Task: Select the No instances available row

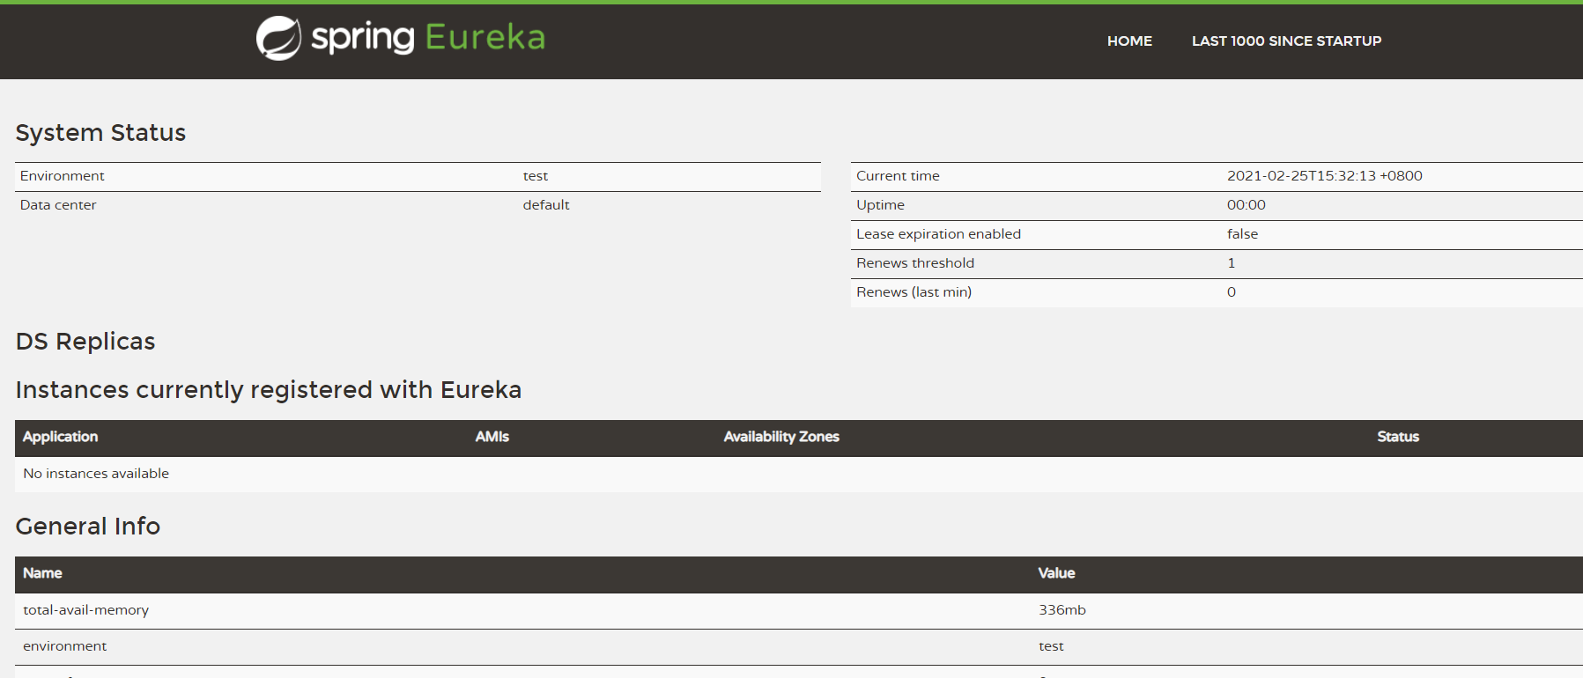Action: (x=799, y=474)
